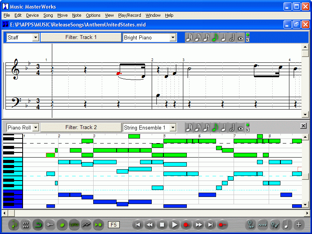Click the staff pane vertical scrollbar thumb

tap(305, 53)
